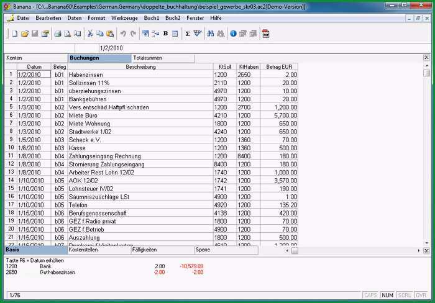Screen dimensions: 435x303
Task: Click the Bold B toolbar icon
Action: pos(166,34)
